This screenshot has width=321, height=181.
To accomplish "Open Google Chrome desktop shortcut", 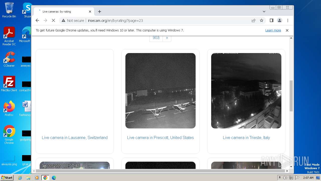I will 9,134.
